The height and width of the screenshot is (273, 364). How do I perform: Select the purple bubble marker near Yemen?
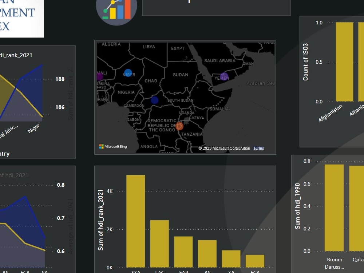tap(225, 77)
